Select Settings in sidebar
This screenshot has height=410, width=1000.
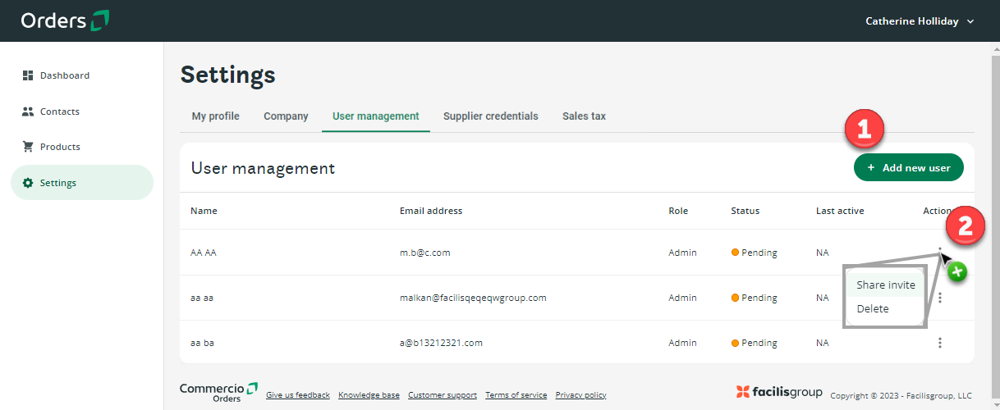[82, 183]
